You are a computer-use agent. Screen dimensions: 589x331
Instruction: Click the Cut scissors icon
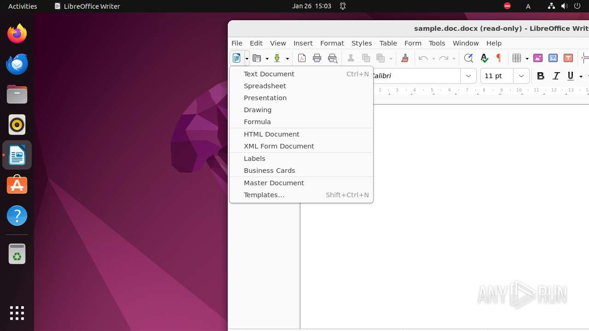(x=351, y=58)
